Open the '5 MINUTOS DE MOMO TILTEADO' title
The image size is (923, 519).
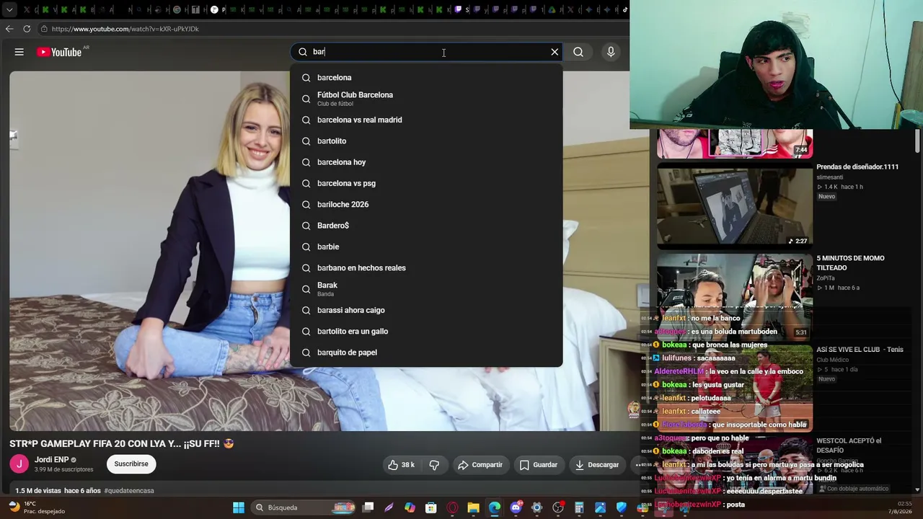click(850, 263)
